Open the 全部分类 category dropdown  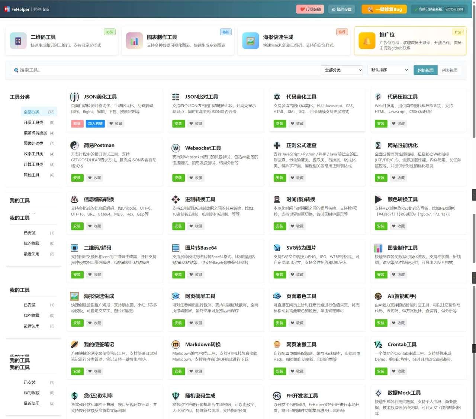point(342,70)
